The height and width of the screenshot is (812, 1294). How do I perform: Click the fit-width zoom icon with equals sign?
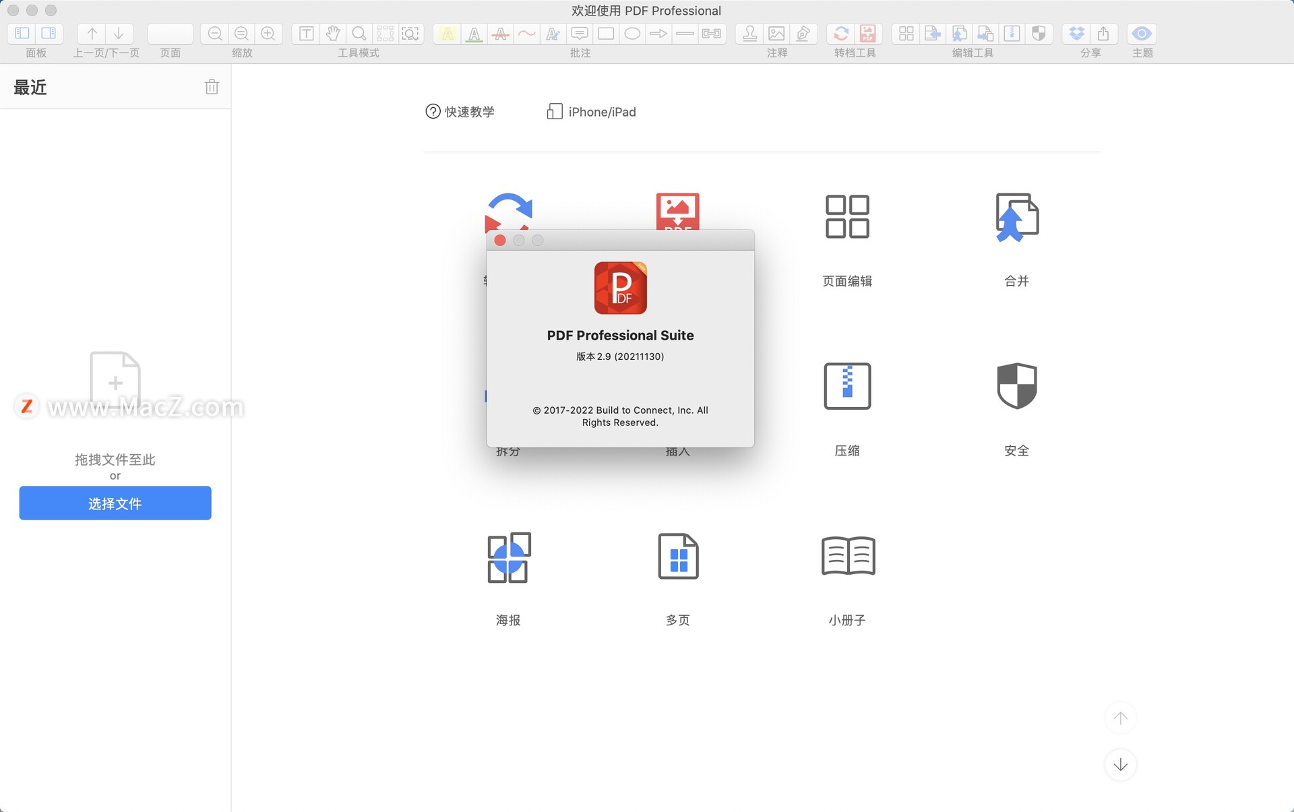(241, 33)
